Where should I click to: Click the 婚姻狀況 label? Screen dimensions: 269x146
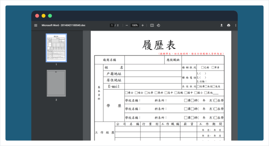tap(189, 67)
